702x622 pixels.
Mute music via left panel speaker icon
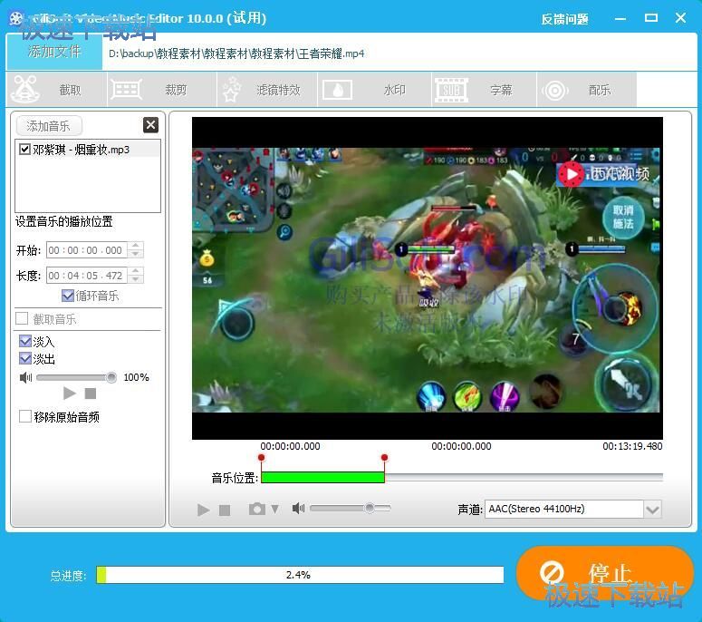point(25,377)
